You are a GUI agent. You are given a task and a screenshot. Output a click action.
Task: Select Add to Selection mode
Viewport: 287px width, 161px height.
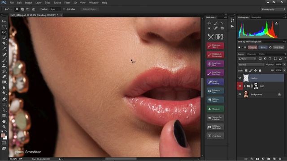pos(22,9)
